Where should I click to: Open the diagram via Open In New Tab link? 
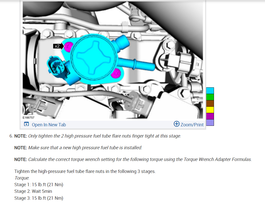coord(49,125)
